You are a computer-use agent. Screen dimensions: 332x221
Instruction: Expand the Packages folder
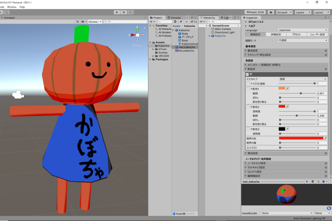click(x=150, y=59)
